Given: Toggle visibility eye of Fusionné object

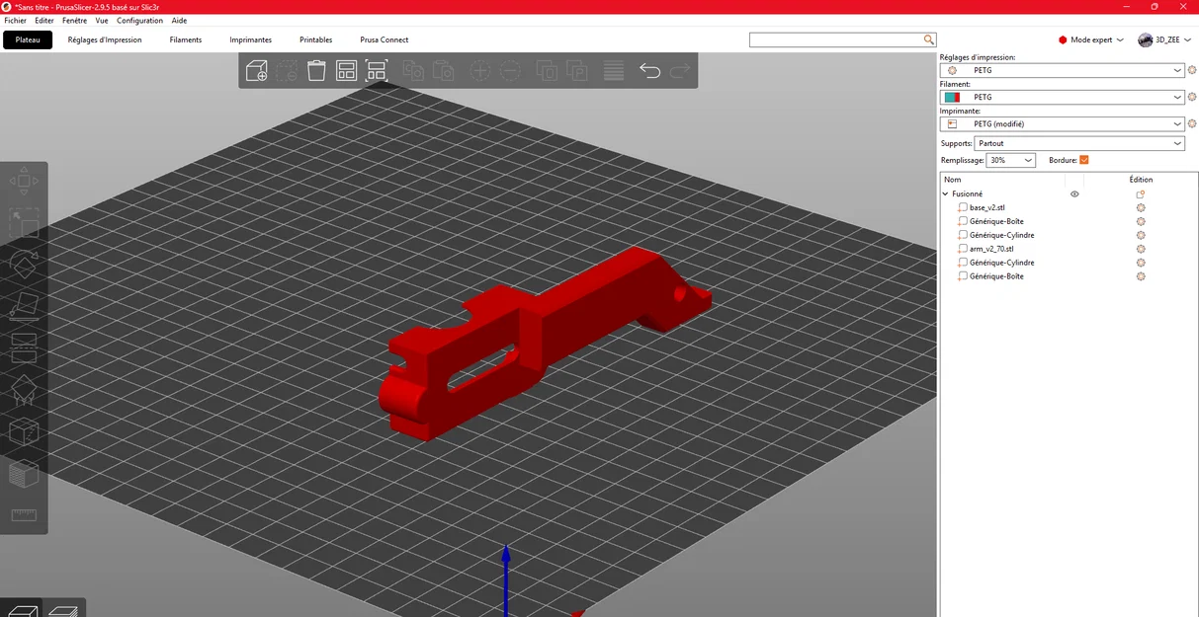Looking at the screenshot, I should [x=1074, y=194].
